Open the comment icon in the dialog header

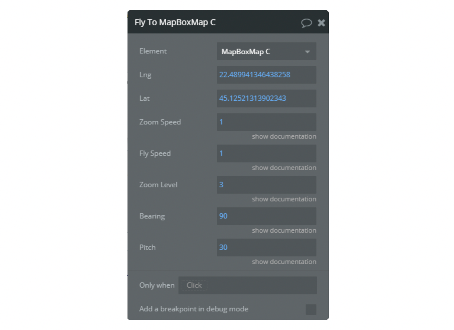[307, 23]
